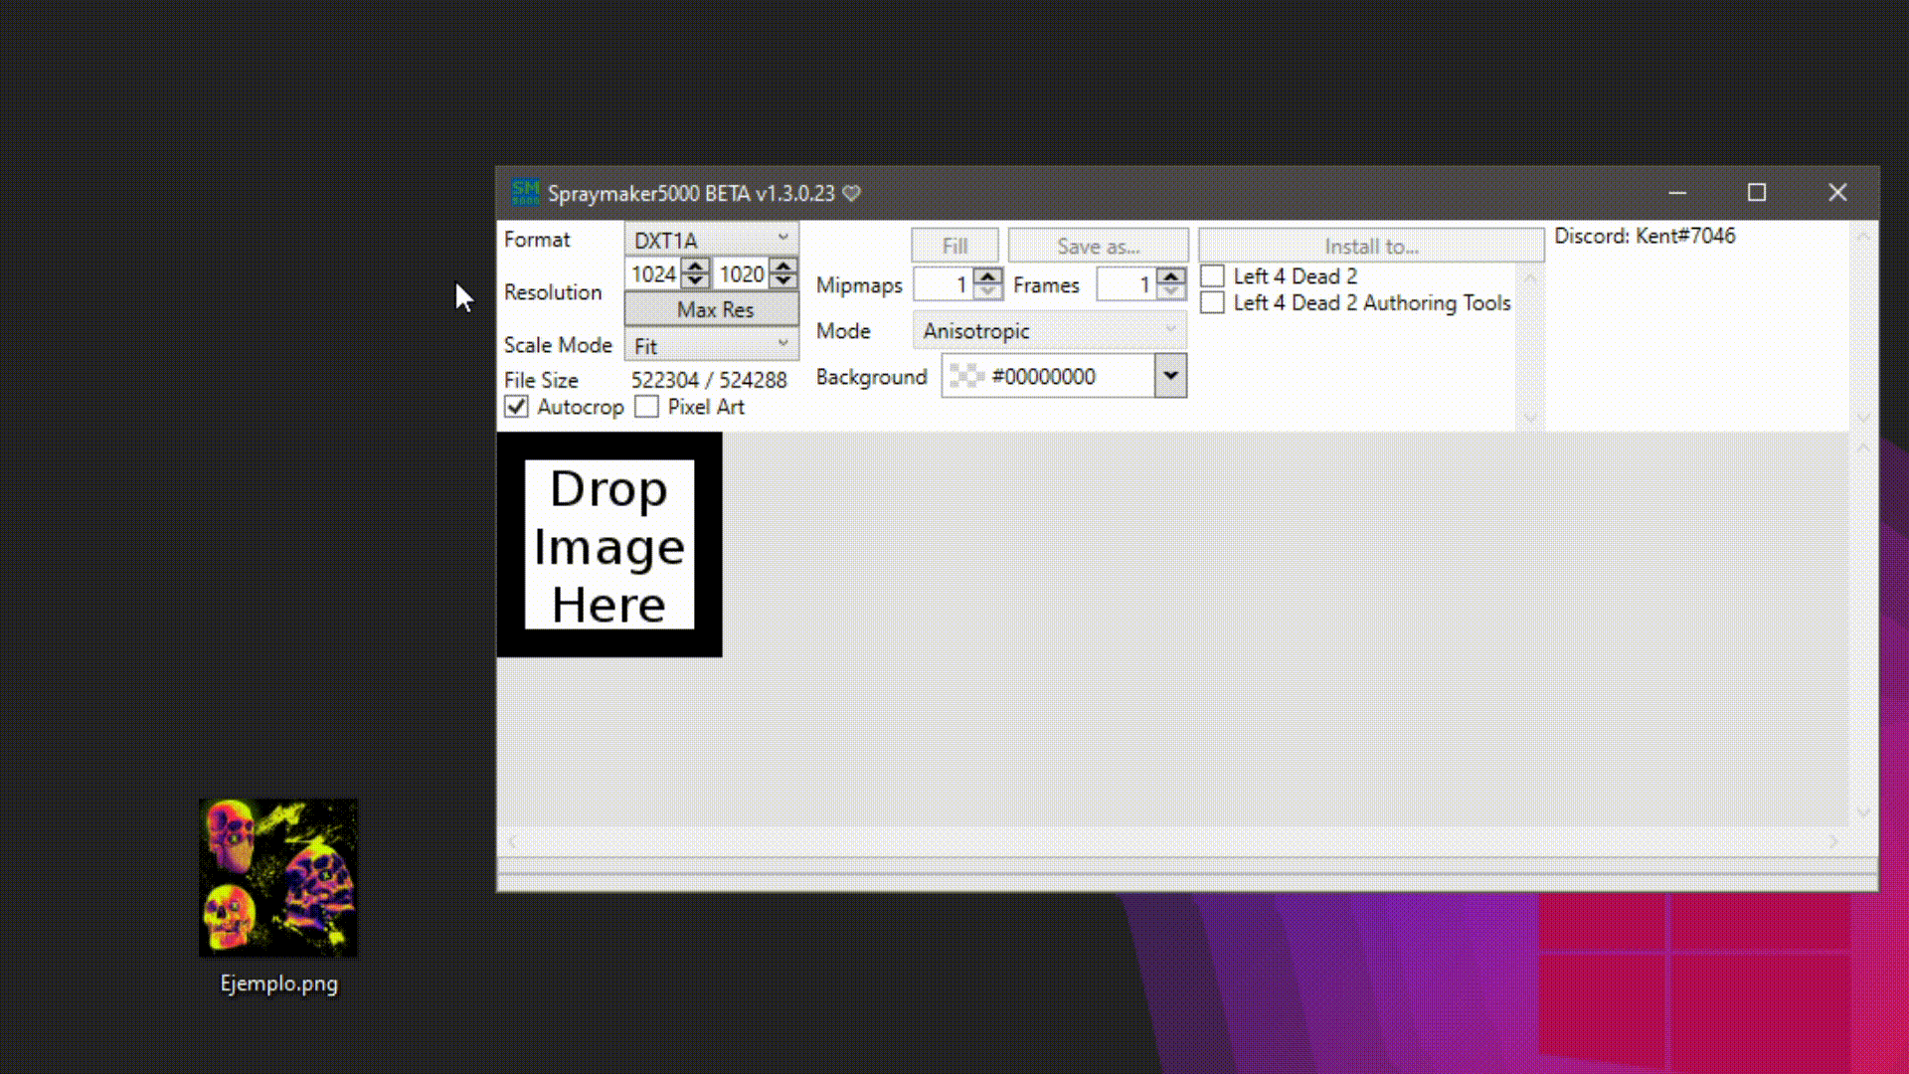
Task: Click the Spraymaker5000 app icon in title bar
Action: tap(525, 192)
